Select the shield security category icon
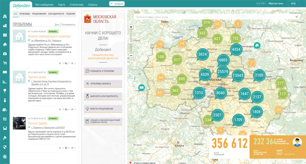306x164 pixels. tap(5, 147)
